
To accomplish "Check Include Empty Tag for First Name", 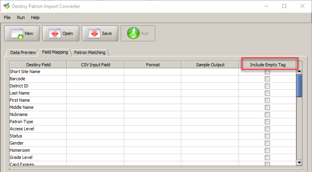I will pyautogui.click(x=267, y=100).
